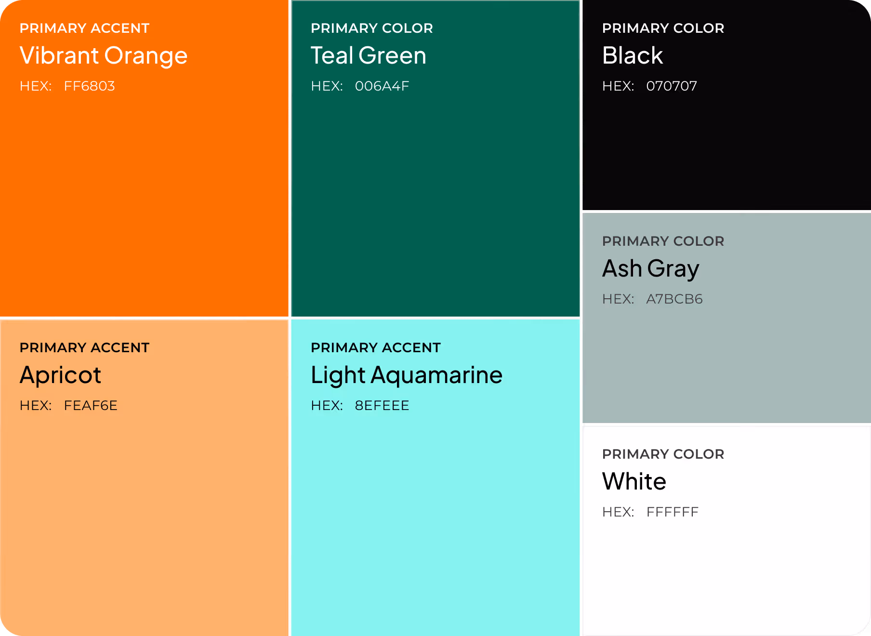Select the Apricot color swatch

[x=144, y=478]
